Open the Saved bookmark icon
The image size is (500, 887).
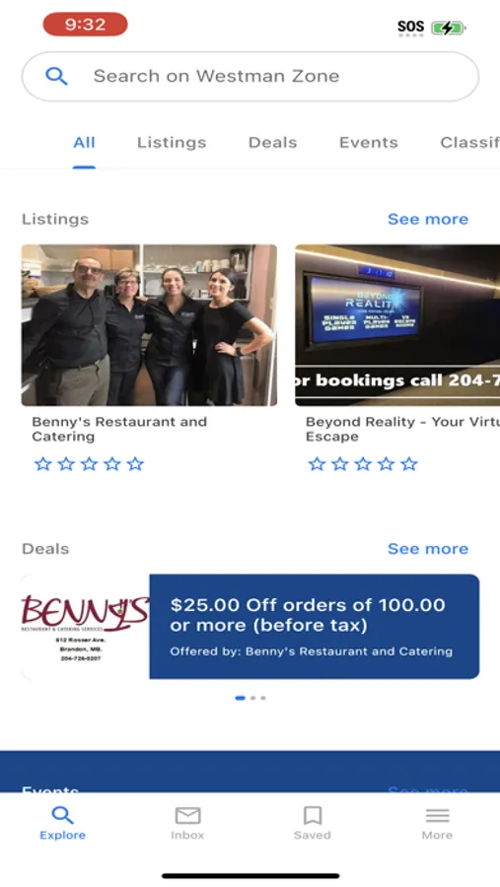pyautogui.click(x=313, y=815)
